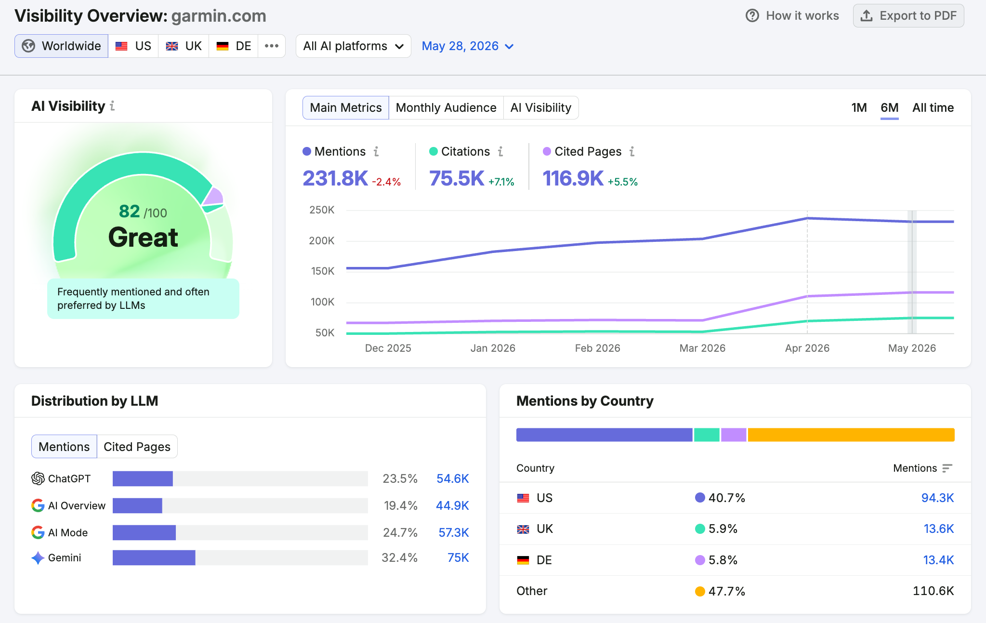The image size is (986, 623).
Task: Click the Worldwide globe icon
Action: pos(28,46)
